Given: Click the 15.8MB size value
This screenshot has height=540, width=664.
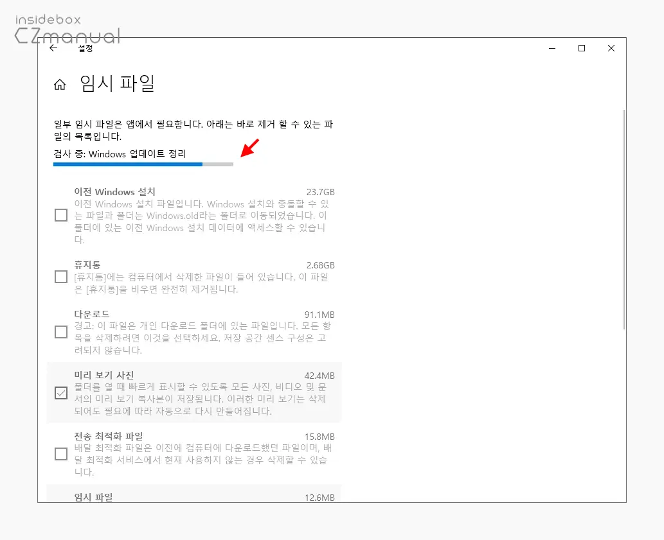Looking at the screenshot, I should click(319, 437).
